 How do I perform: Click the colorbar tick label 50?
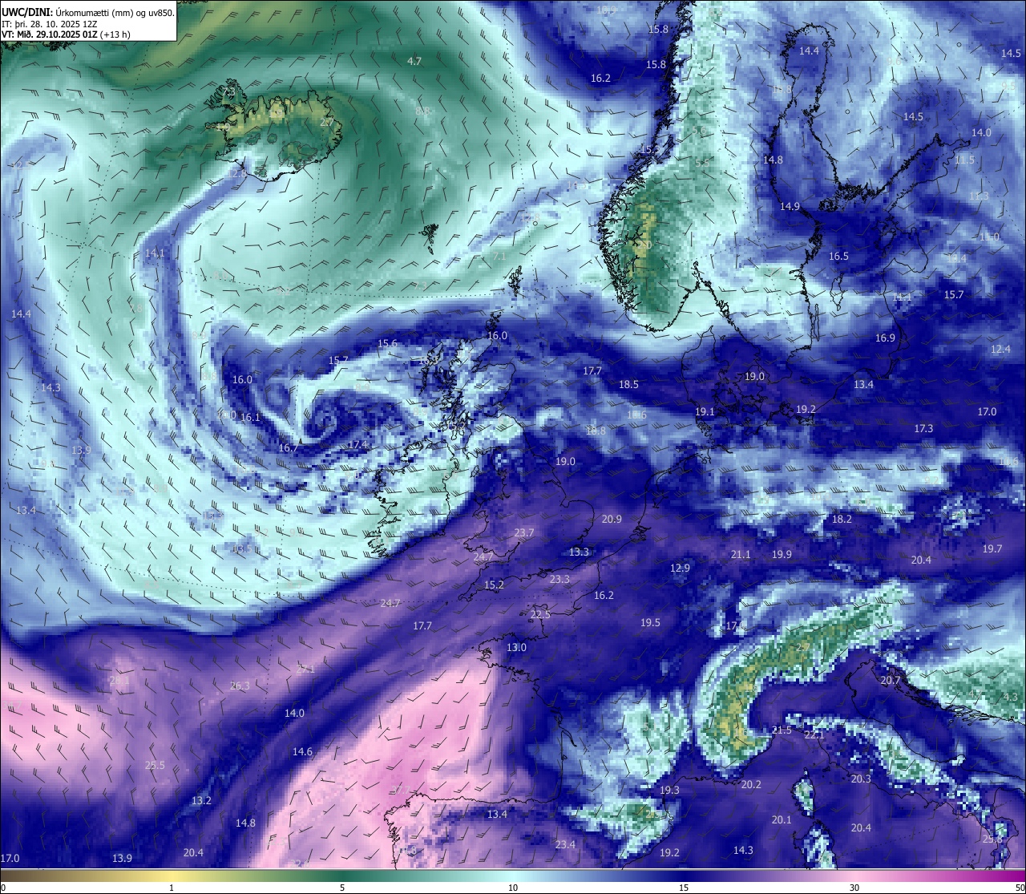coord(1020,888)
